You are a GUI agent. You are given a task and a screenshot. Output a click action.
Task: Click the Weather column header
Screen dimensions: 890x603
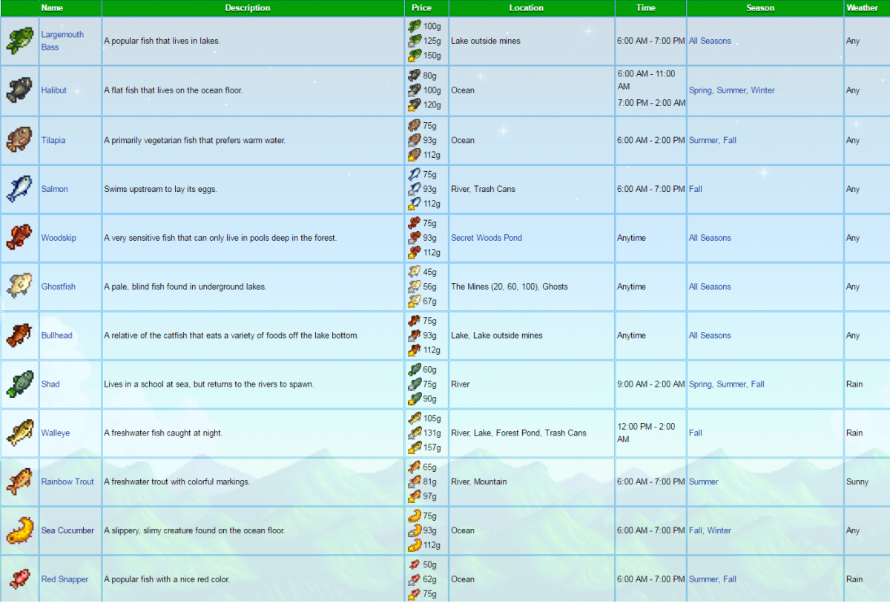[862, 8]
